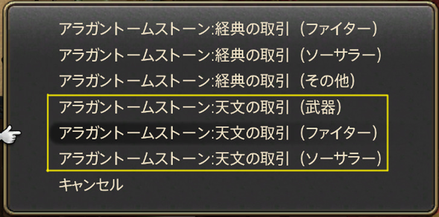The image size is (439, 217).
Task: Open Poetics tomestone trade for other items
Action: click(207, 81)
